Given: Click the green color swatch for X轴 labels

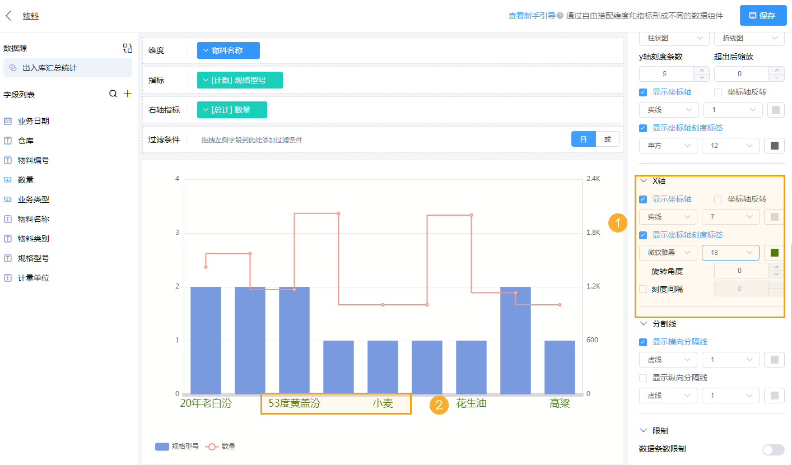Looking at the screenshot, I should click(x=775, y=253).
